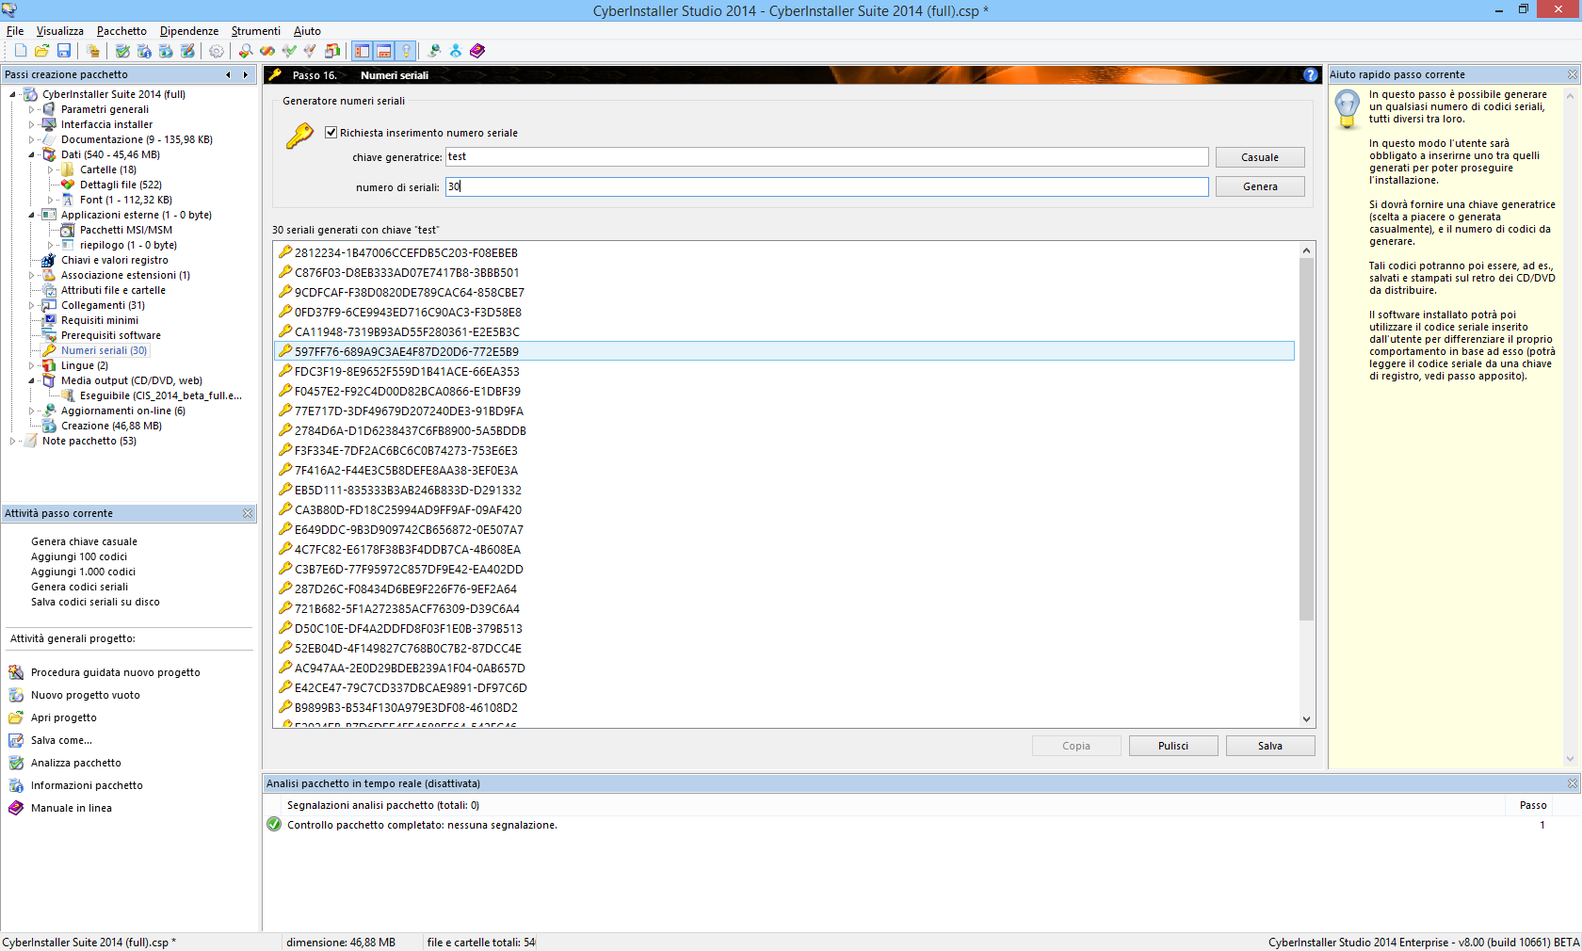
Task: Create a new project with blank page icon
Action: click(x=21, y=51)
